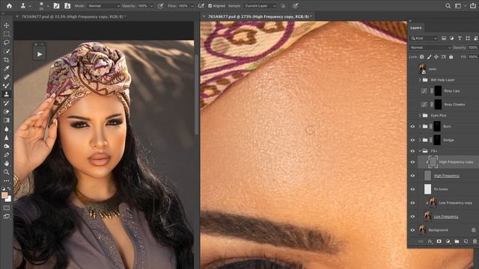The width and height of the screenshot is (479, 269).
Task: Select the Clone Stamp tool in toolbar
Action: coord(7,94)
